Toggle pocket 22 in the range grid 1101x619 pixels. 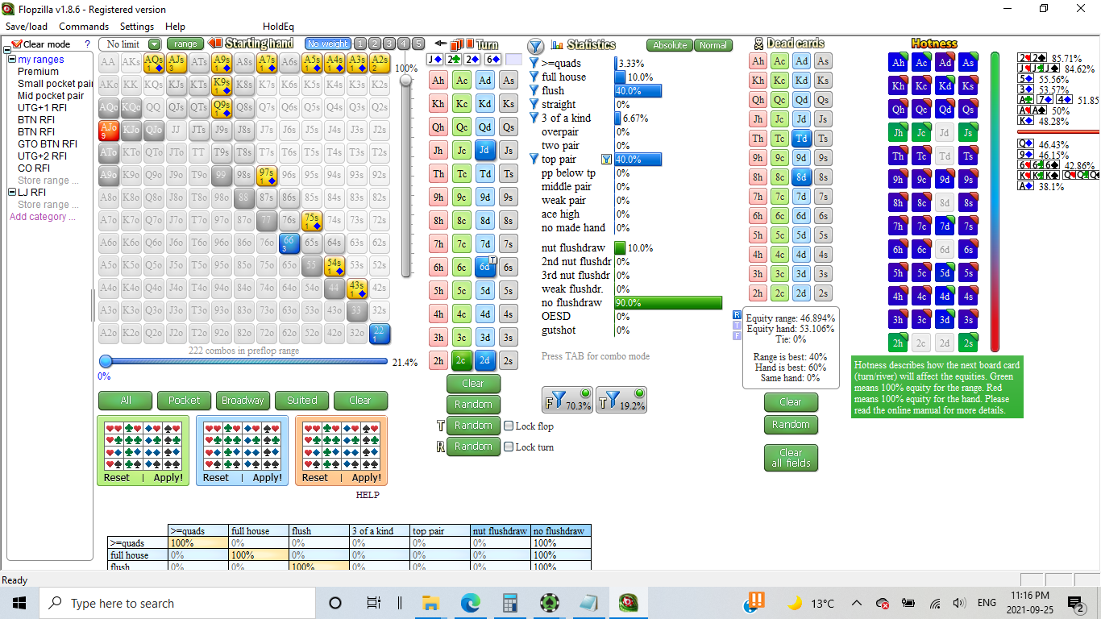380,333
